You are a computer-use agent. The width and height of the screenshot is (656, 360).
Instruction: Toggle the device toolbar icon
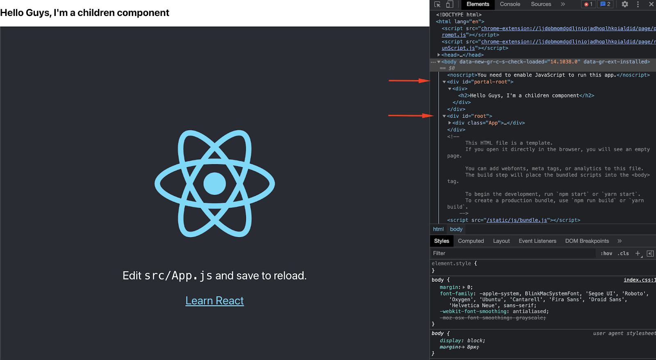449,4
